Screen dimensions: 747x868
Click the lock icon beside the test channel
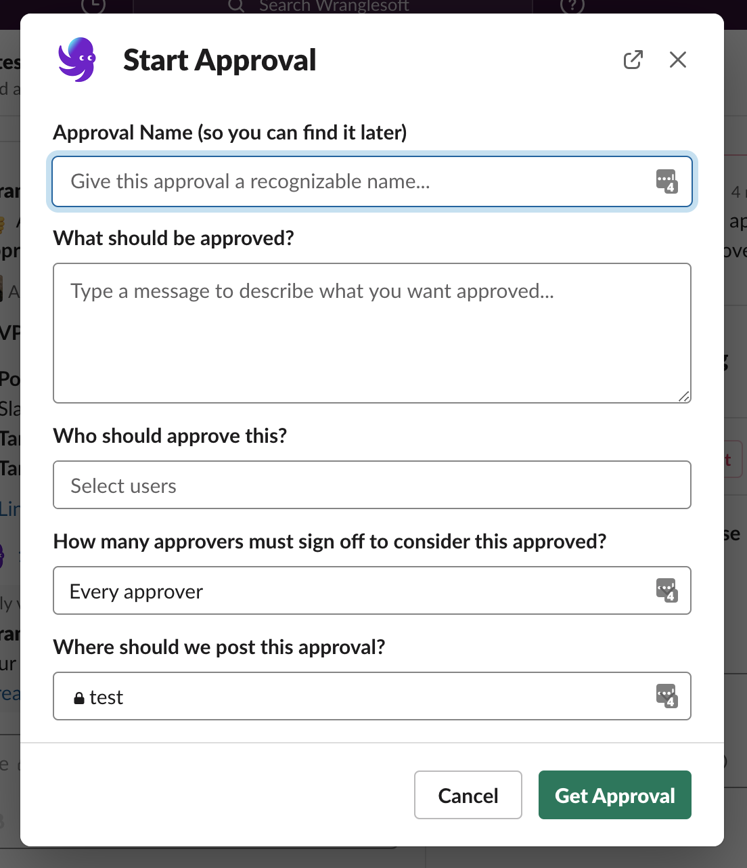coord(80,697)
